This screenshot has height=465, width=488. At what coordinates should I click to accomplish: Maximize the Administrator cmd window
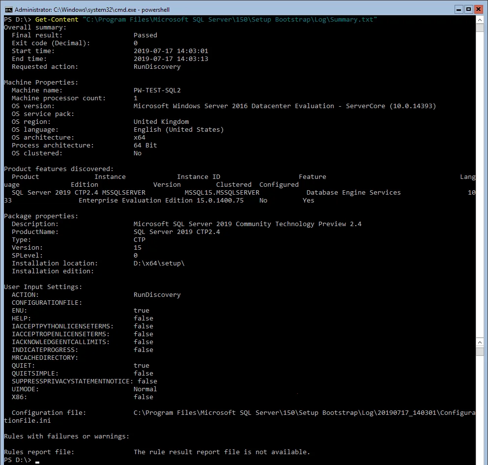[468, 9]
